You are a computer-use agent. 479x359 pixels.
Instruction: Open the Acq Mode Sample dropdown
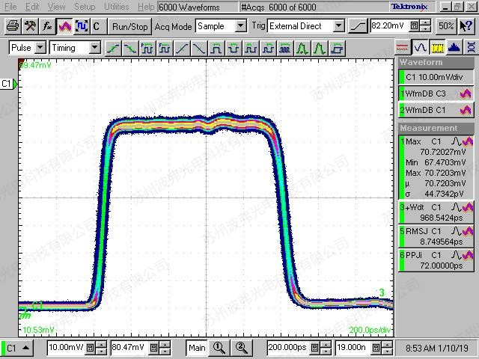click(221, 25)
